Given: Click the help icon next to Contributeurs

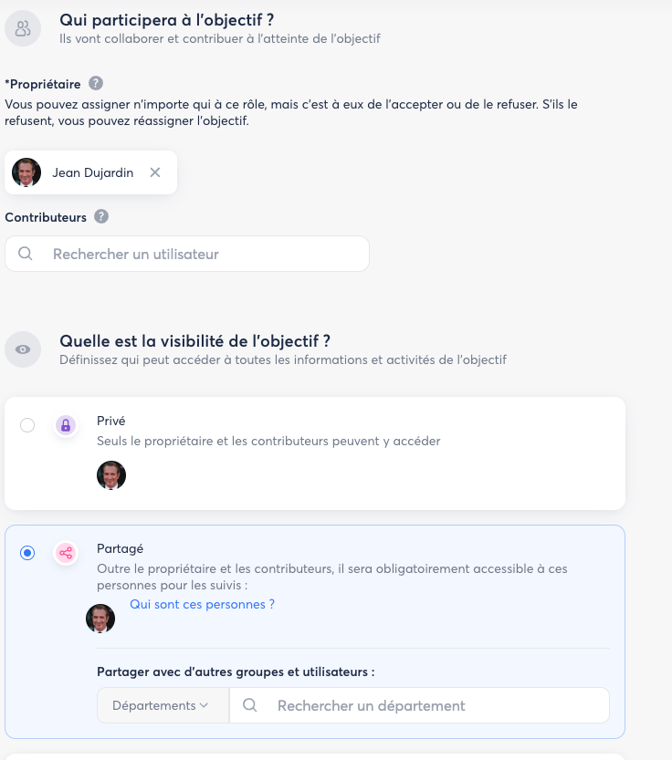Looking at the screenshot, I should click(x=101, y=217).
